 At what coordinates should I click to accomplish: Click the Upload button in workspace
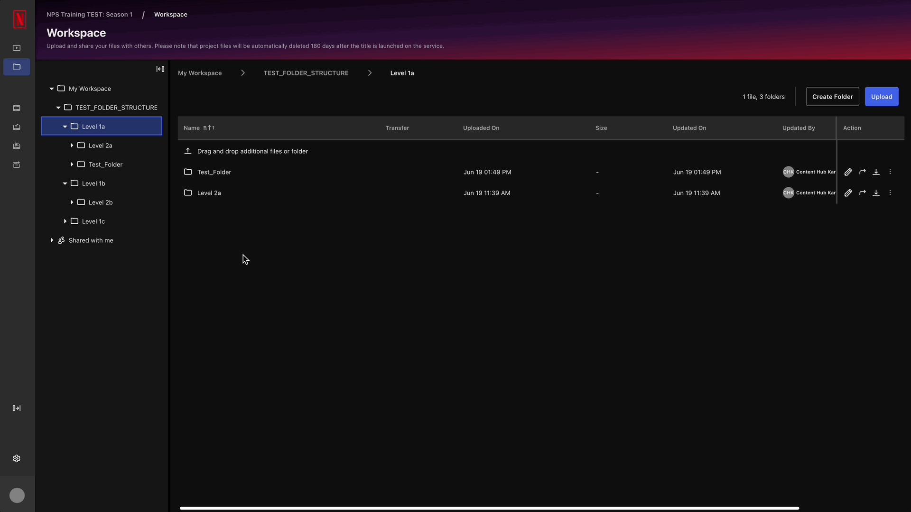point(882,96)
